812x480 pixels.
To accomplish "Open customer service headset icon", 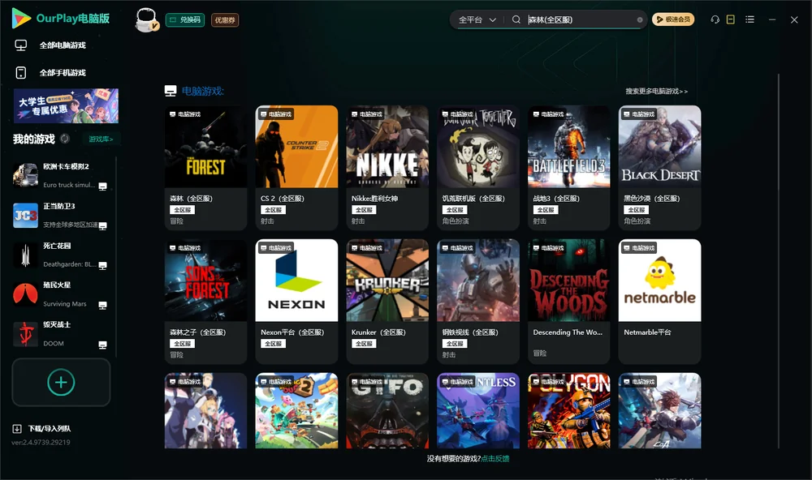I will click(x=715, y=19).
